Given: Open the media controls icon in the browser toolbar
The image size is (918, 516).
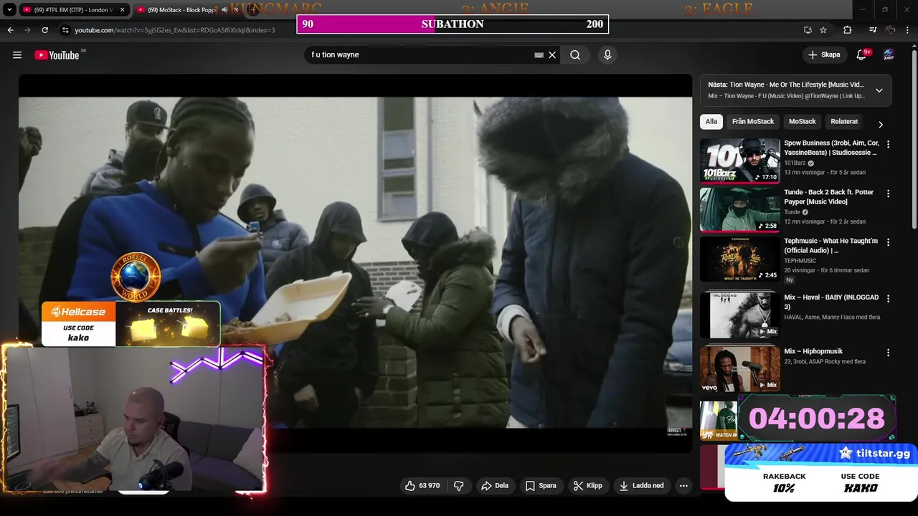Looking at the screenshot, I should pyautogui.click(x=873, y=30).
